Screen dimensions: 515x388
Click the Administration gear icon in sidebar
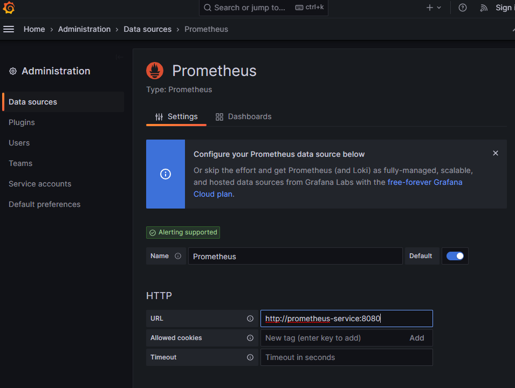[x=13, y=71]
